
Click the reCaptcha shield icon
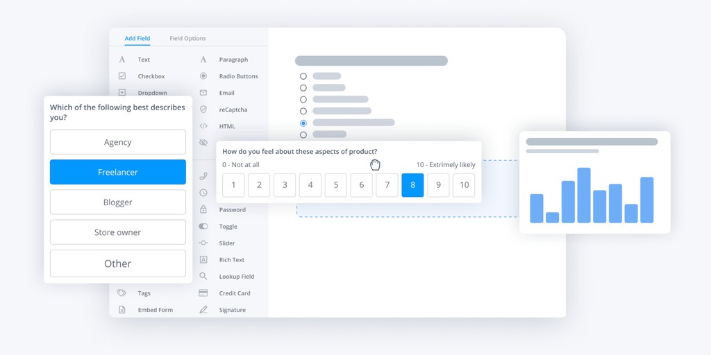203,110
